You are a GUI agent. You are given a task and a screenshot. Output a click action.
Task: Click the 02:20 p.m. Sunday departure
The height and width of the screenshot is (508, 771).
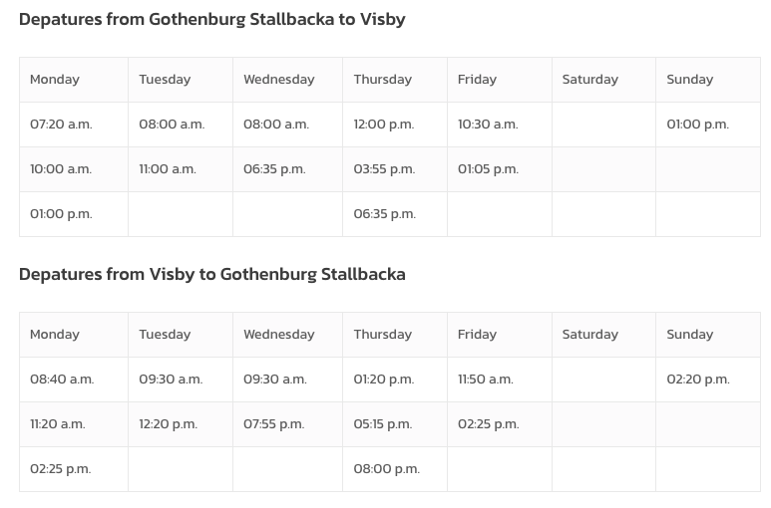pyautogui.click(x=698, y=380)
